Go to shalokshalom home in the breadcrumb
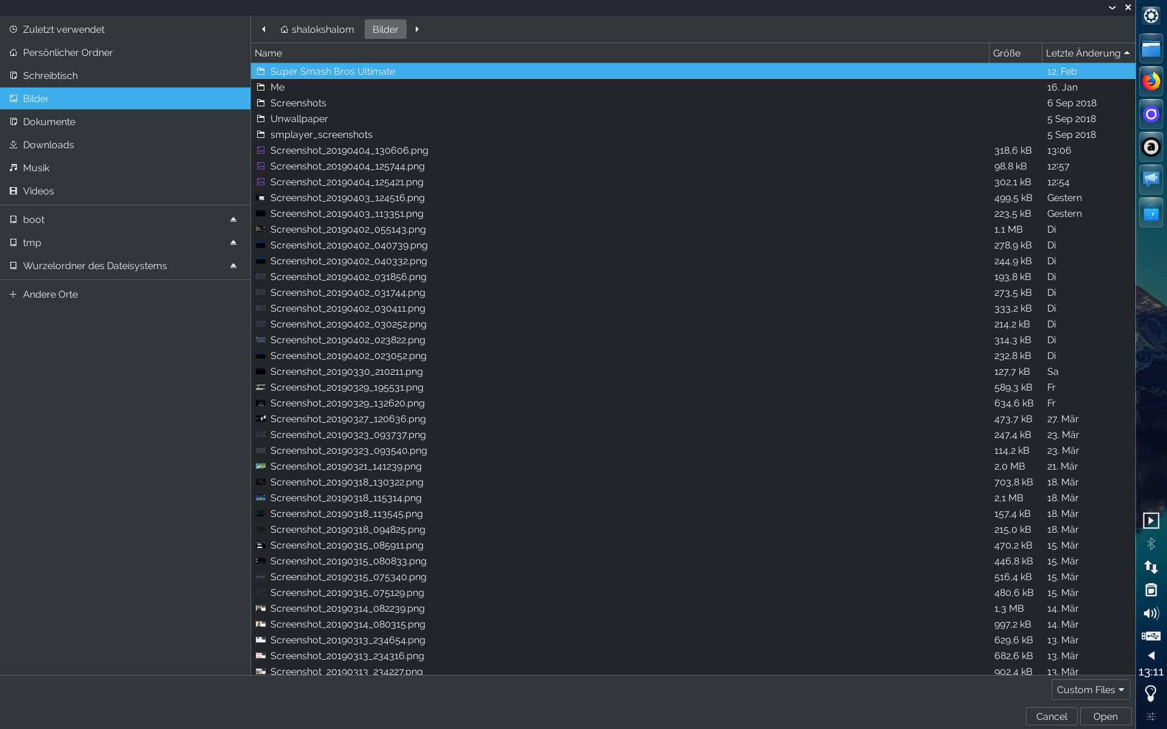Screen dimensions: 1167x729 coord(317,29)
